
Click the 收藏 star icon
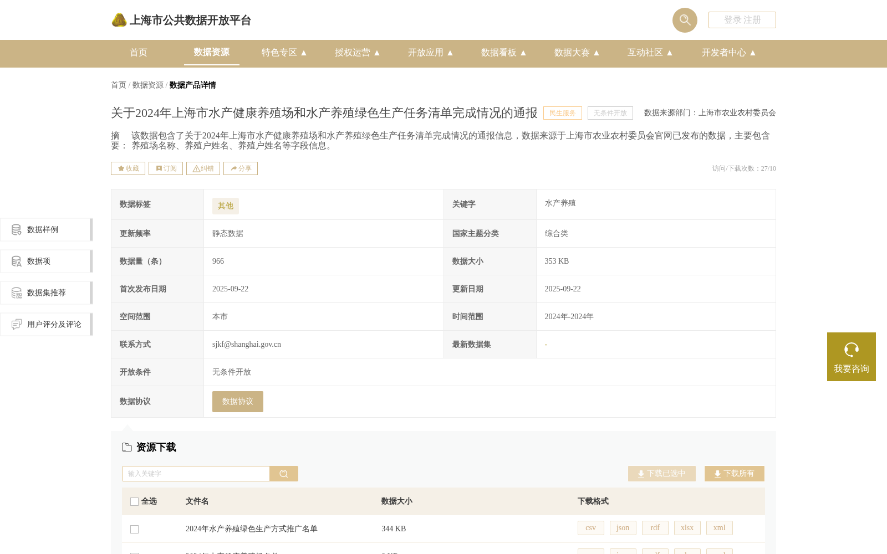click(121, 168)
